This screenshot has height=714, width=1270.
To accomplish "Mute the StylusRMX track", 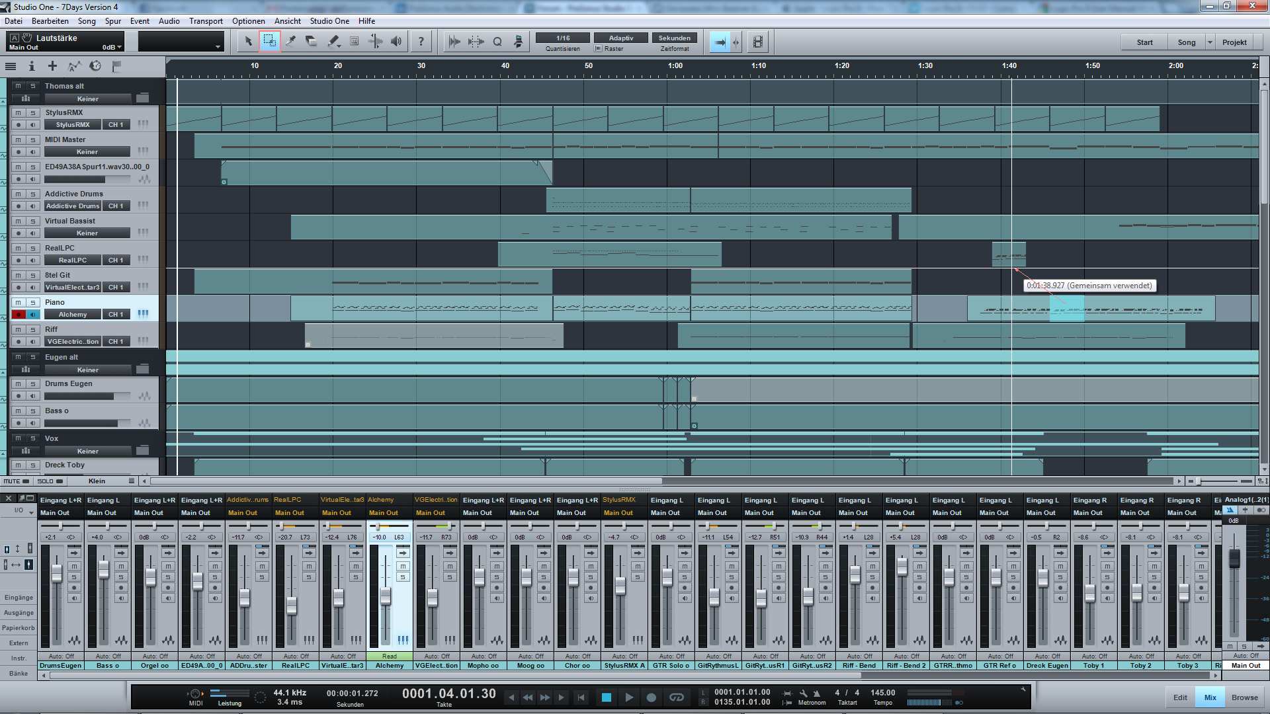I will [19, 113].
